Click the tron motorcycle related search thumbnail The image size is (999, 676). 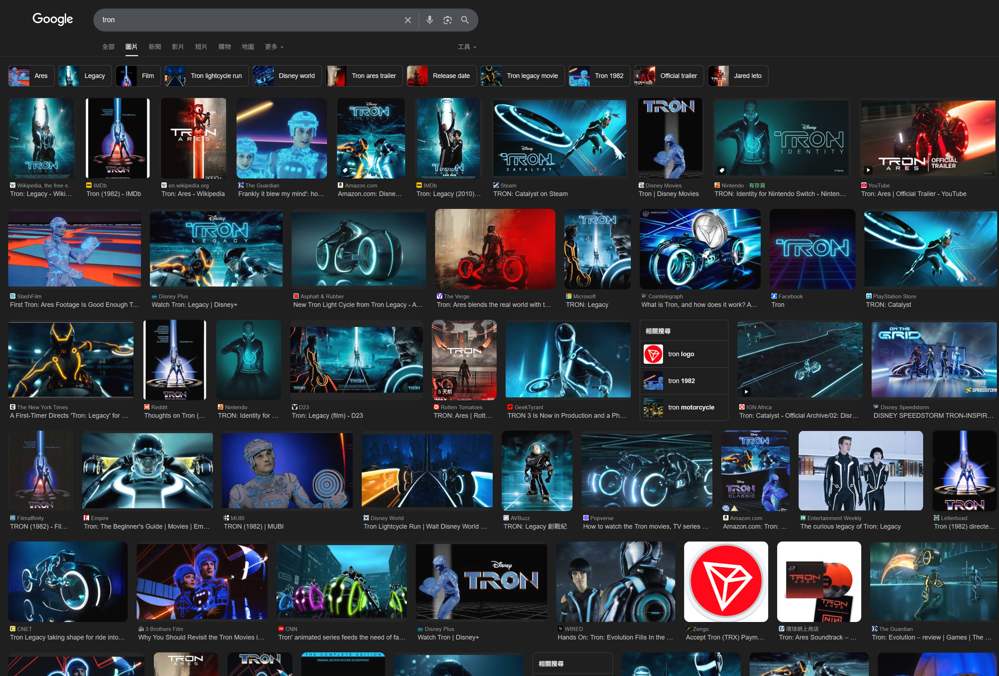653,407
